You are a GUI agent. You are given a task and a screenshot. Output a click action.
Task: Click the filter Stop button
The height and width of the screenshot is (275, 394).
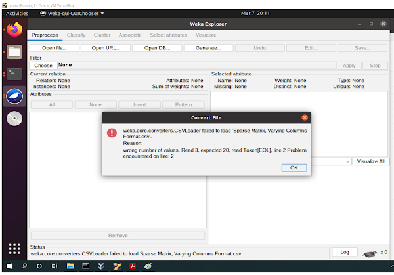coord(375,66)
